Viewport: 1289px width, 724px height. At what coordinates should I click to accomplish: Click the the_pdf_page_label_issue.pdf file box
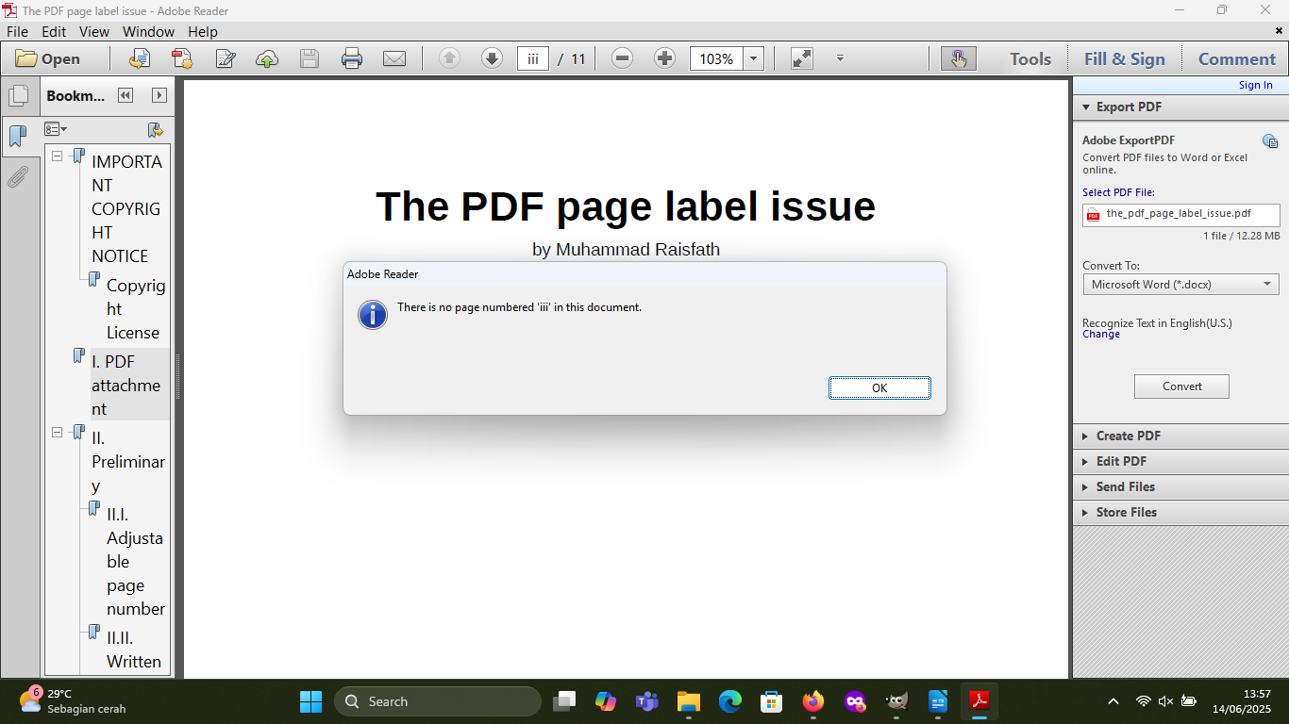point(1180,215)
